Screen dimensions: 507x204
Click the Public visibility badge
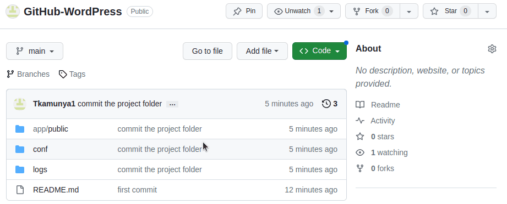[x=140, y=12]
